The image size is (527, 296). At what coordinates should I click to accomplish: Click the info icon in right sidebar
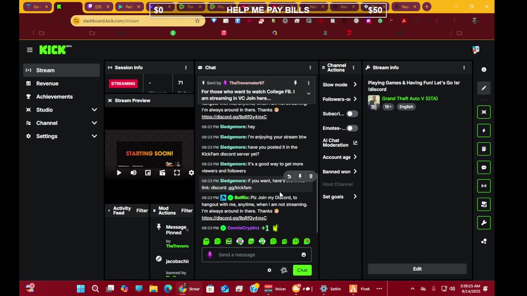point(484,69)
